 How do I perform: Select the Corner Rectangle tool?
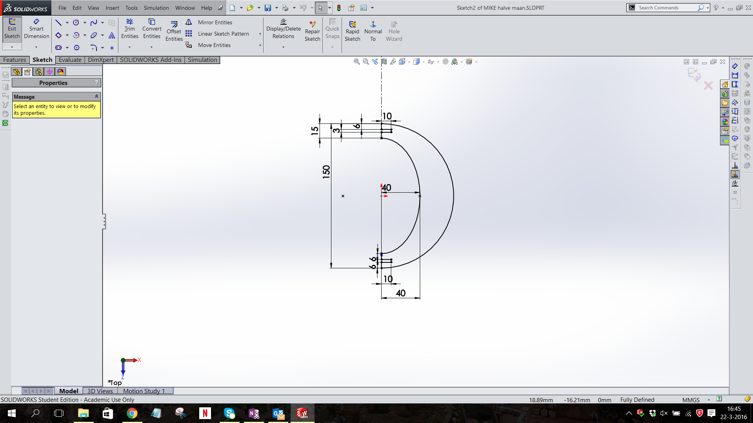click(x=58, y=35)
